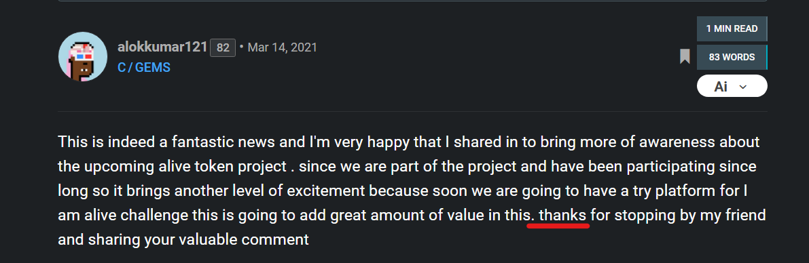
Task: Click the GEMS word in community label
Action: pyautogui.click(x=153, y=67)
